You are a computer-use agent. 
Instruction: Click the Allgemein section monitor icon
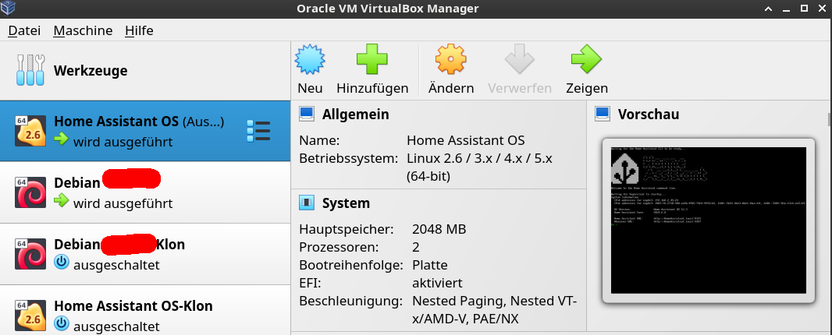click(307, 114)
